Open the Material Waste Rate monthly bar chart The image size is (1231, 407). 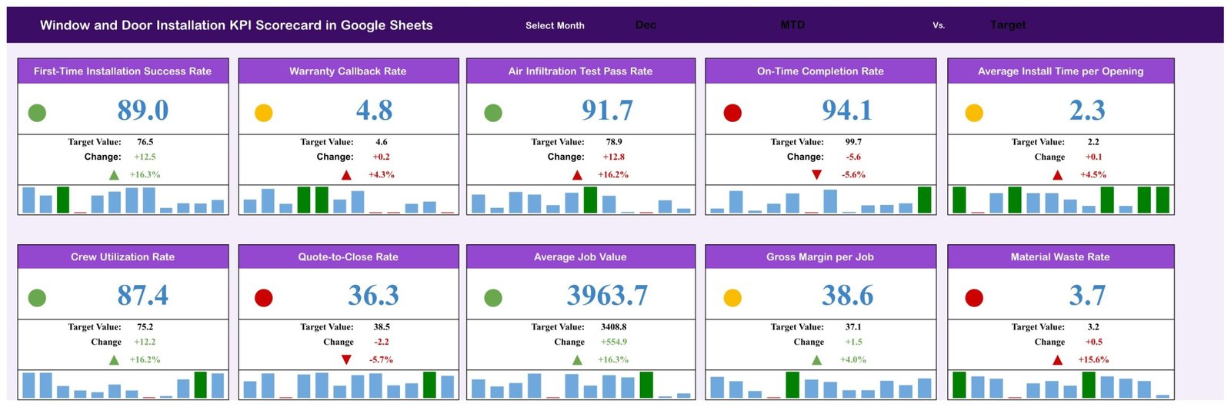coord(1061,385)
